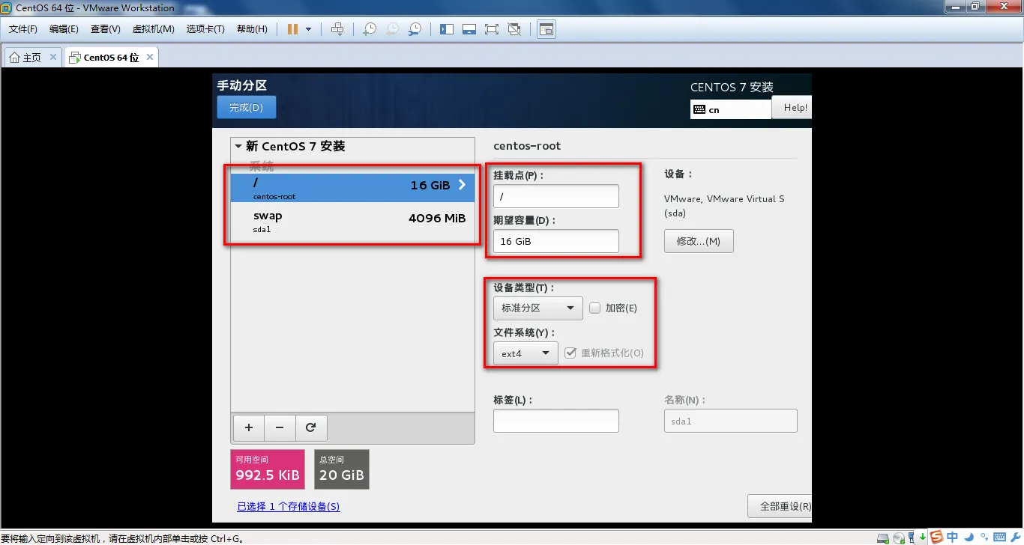The width and height of the screenshot is (1024, 545).
Task: Close the 主页 tab
Action: coord(53,57)
